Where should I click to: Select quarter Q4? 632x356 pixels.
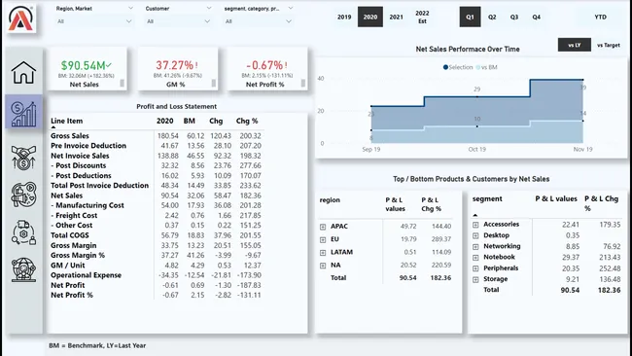click(x=536, y=17)
